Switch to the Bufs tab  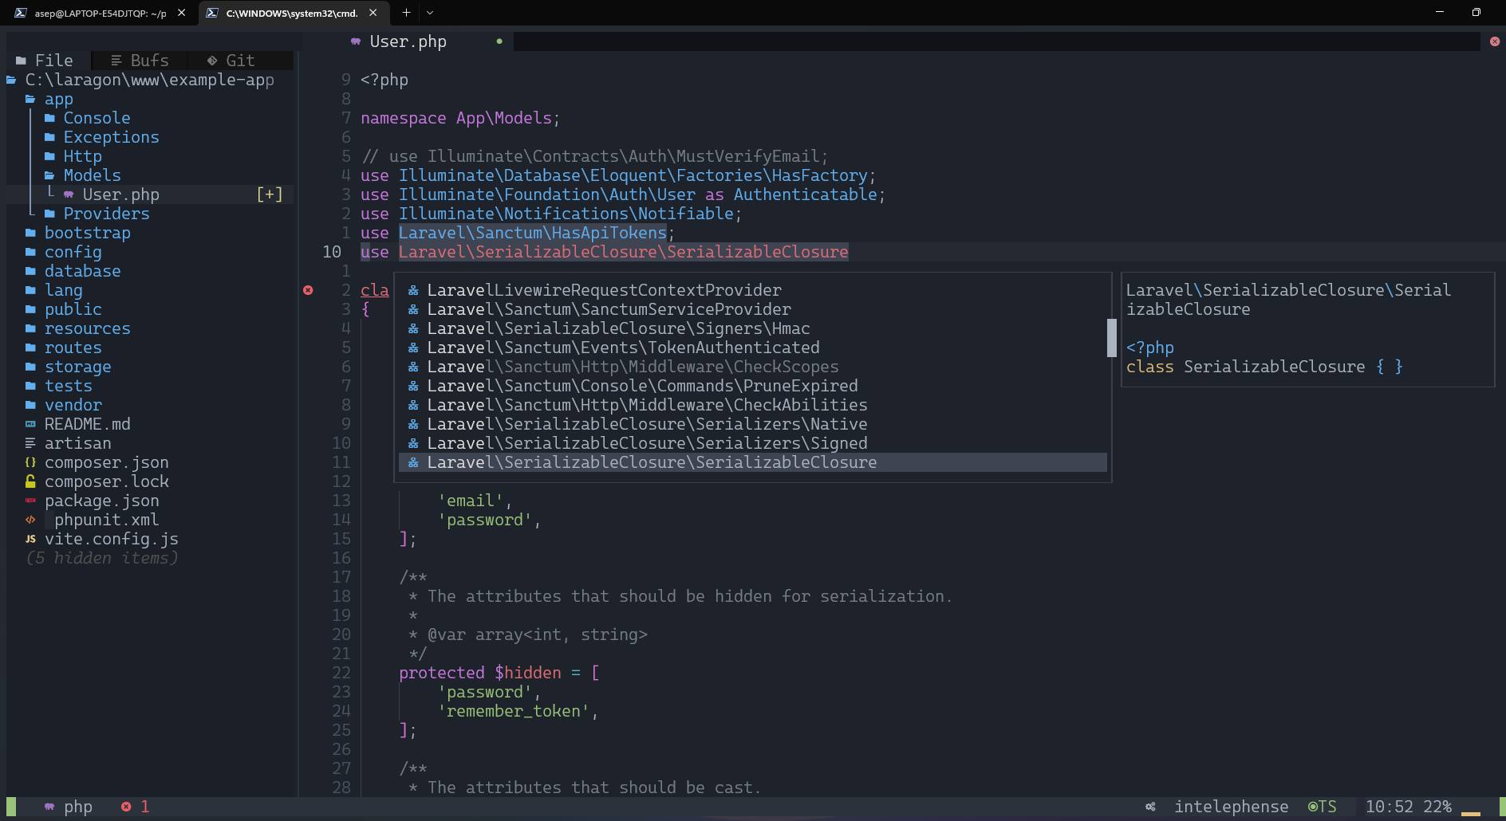click(140, 61)
